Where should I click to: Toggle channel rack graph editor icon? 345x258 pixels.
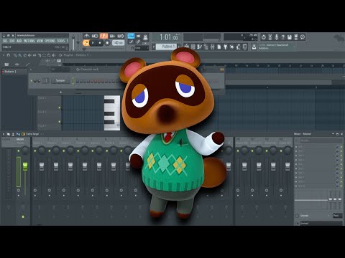(x=222, y=70)
